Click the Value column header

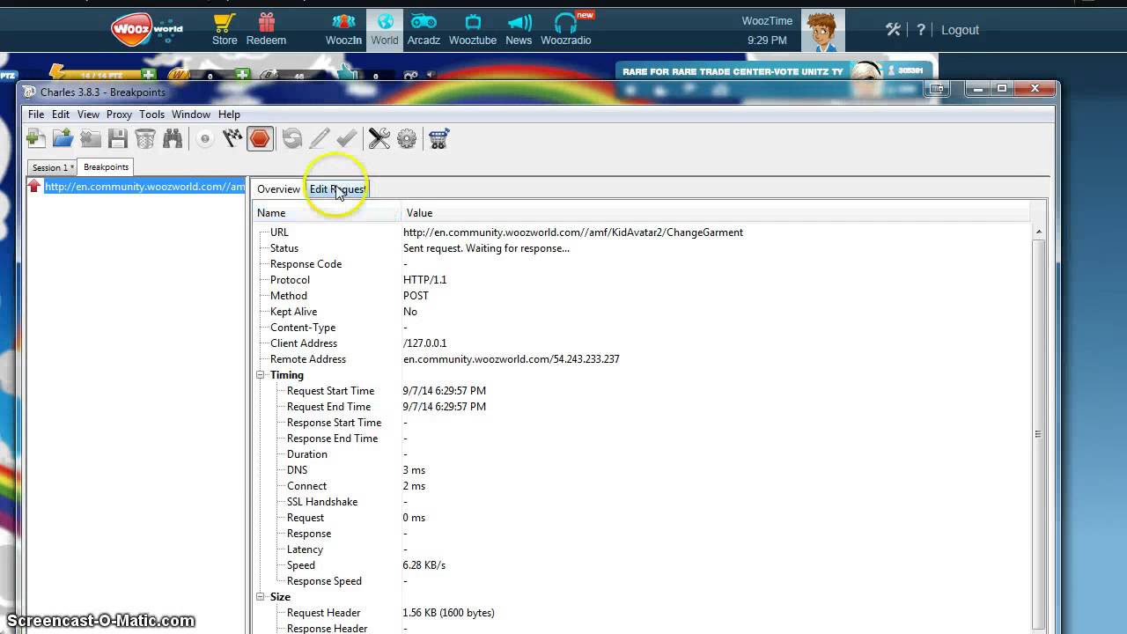716,213
